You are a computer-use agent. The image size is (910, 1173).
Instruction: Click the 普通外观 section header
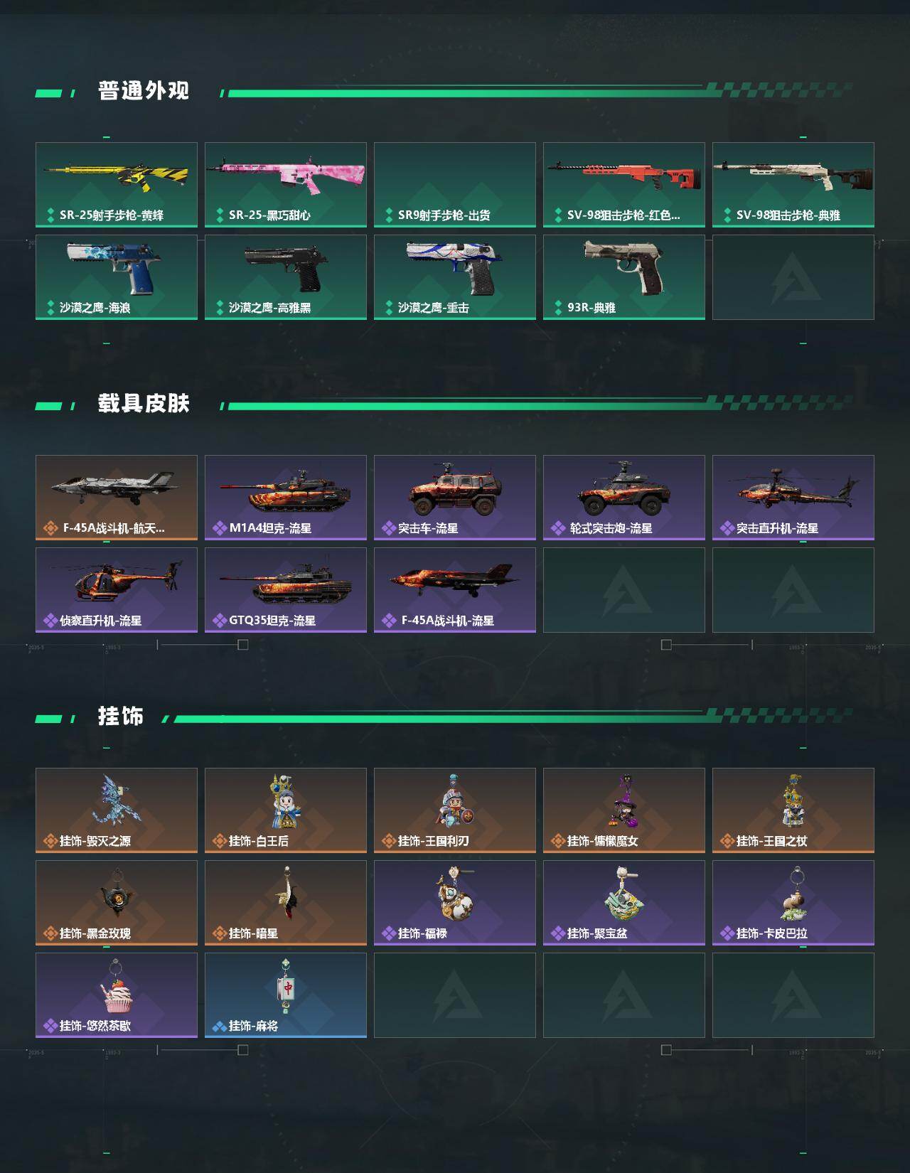point(144,91)
